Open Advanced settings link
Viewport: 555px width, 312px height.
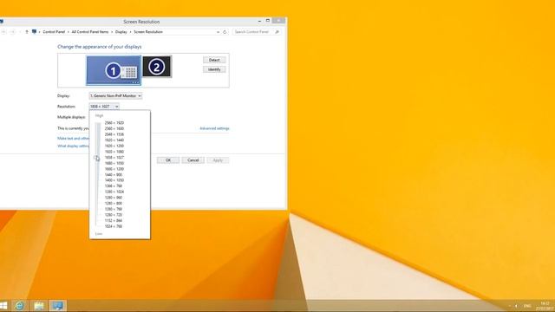[214, 128]
